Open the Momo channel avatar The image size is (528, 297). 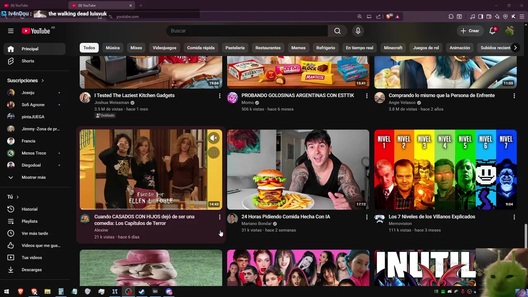(233, 98)
